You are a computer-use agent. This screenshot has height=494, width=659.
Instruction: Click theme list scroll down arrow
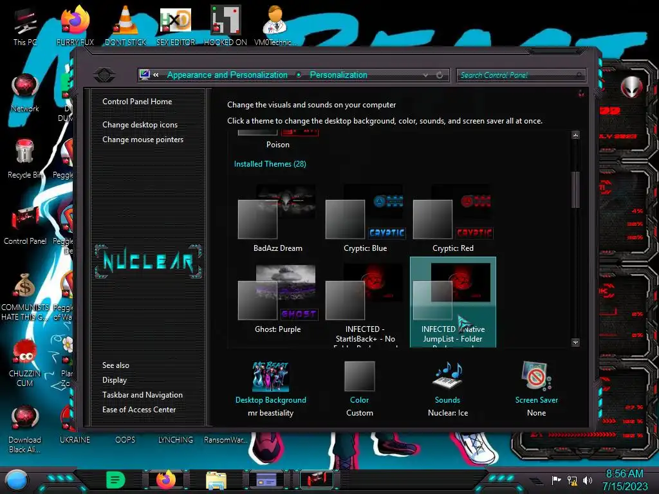point(576,342)
